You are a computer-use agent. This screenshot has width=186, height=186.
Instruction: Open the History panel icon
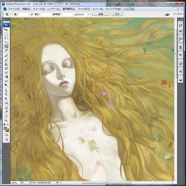(180, 26)
